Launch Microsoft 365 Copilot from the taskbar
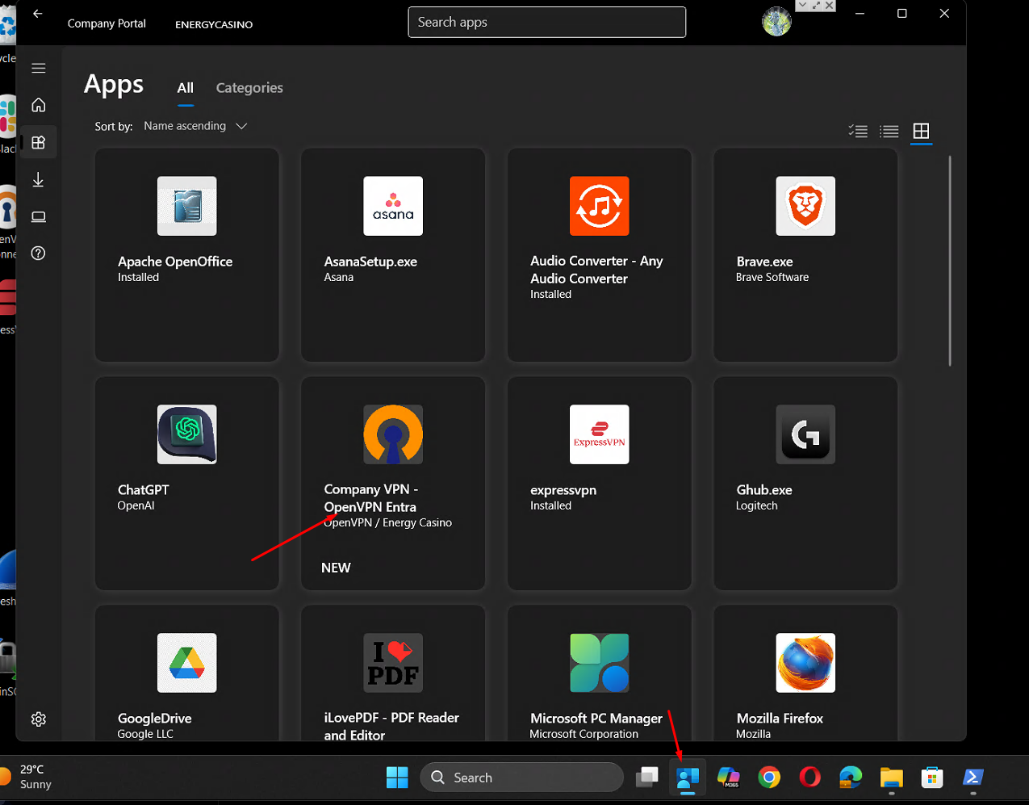The image size is (1029, 805). (x=729, y=778)
